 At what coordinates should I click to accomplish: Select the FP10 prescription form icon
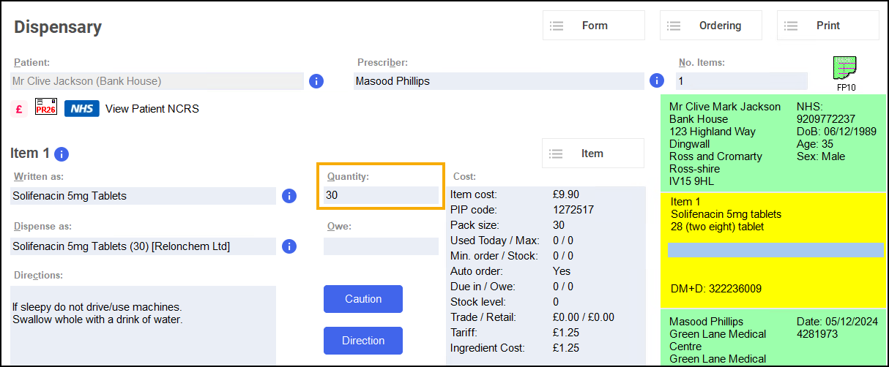(x=846, y=72)
